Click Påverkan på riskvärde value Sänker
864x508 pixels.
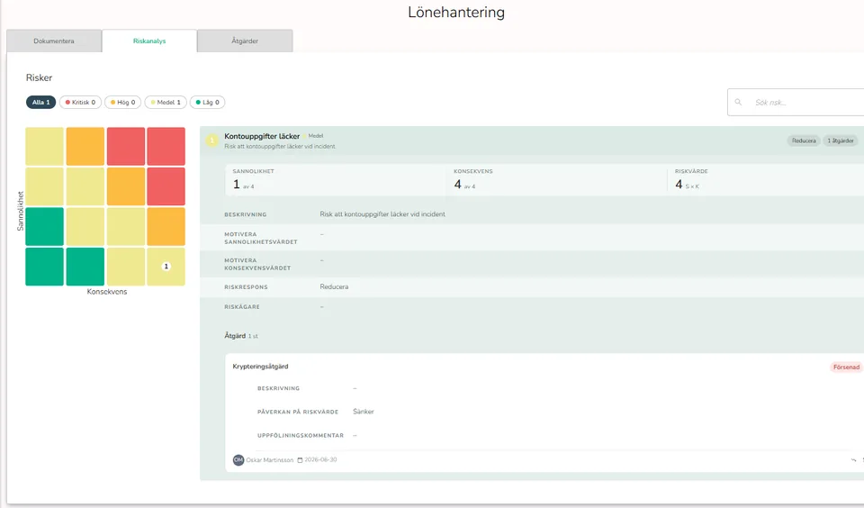click(363, 412)
